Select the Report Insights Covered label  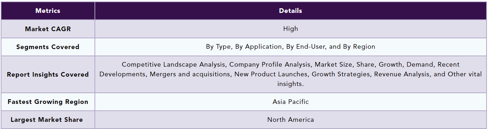[x=48, y=75]
